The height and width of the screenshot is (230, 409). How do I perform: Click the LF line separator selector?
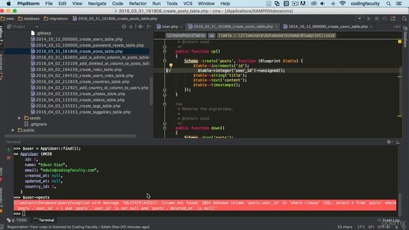click(x=371, y=227)
